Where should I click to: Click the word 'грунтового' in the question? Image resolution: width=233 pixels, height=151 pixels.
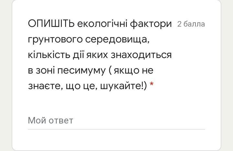coord(55,40)
